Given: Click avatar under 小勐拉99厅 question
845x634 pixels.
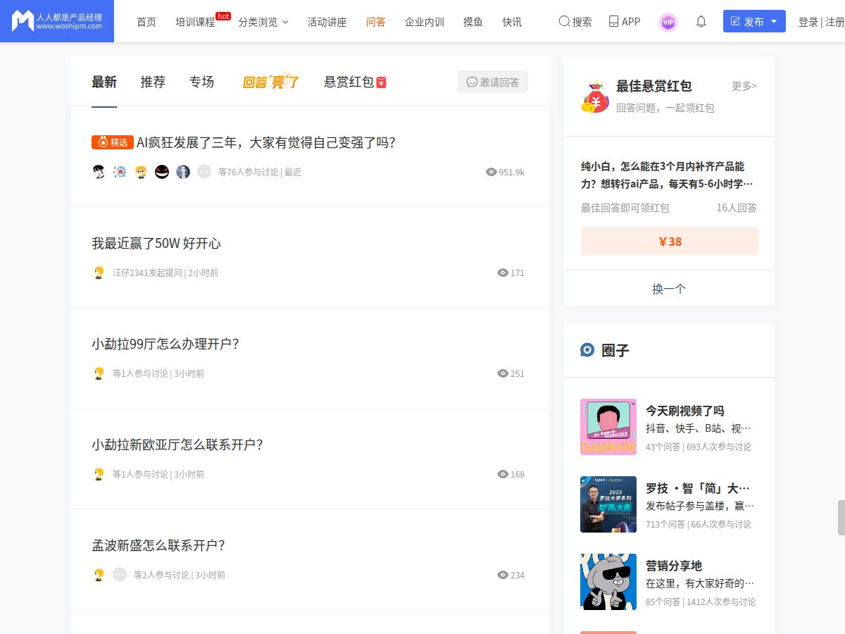Looking at the screenshot, I should pos(99,373).
